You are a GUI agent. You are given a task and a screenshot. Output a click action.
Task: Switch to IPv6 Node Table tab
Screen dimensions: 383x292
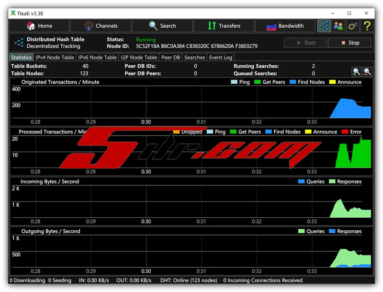(x=98, y=57)
